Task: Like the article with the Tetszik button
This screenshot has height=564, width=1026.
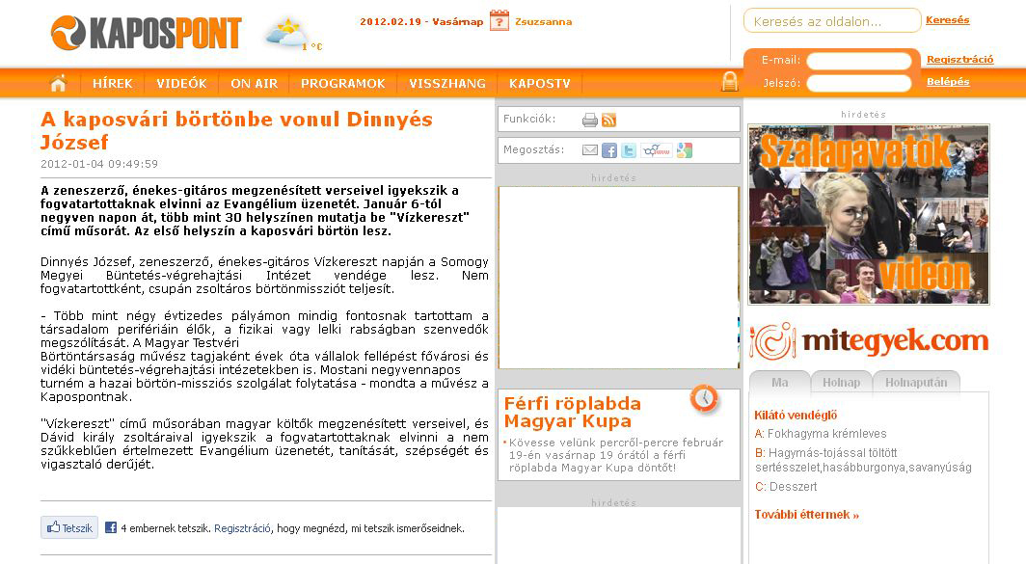Action: 69,527
